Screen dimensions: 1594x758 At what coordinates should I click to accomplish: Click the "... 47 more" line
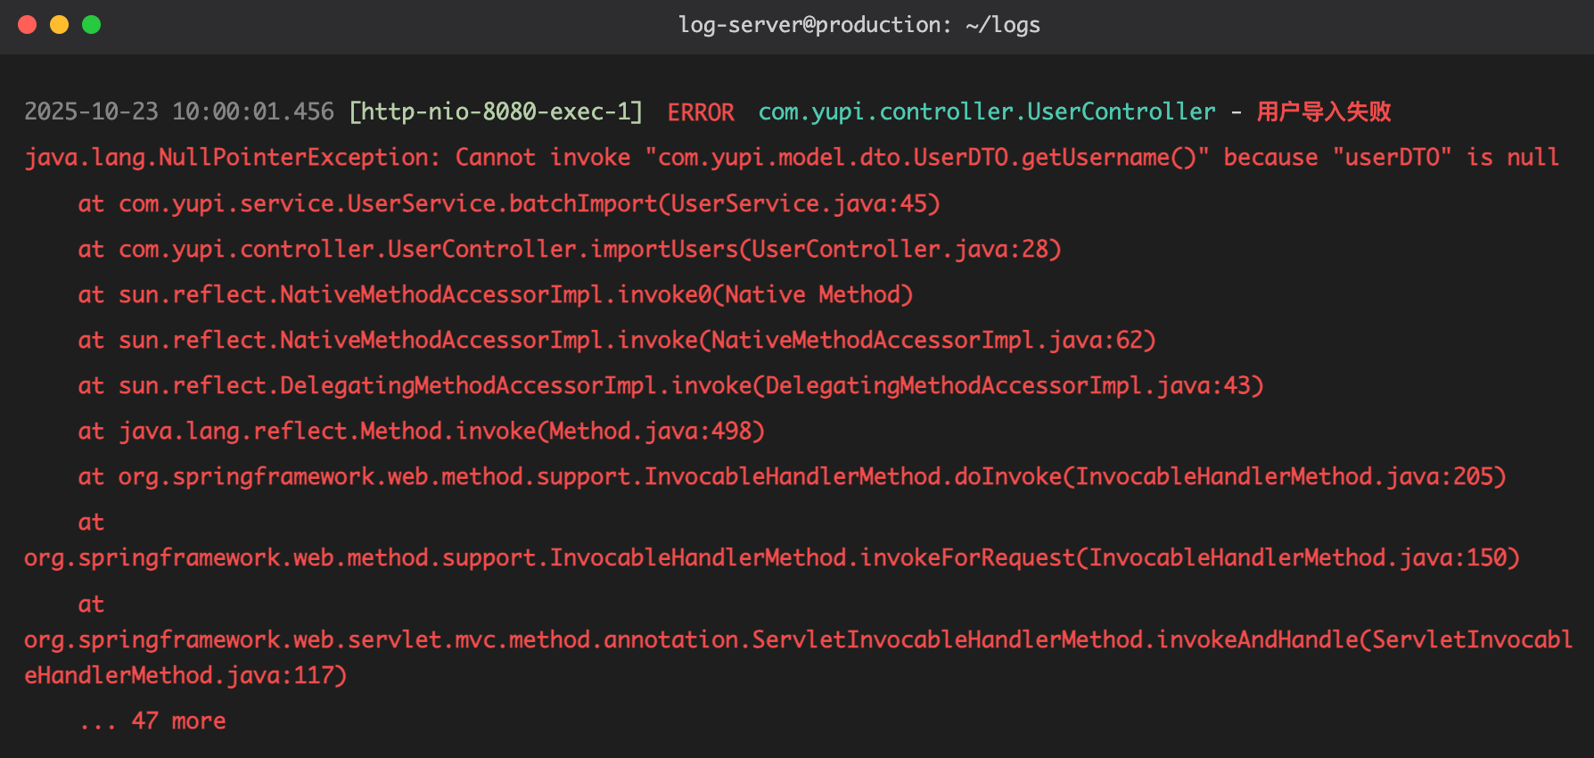(x=152, y=721)
